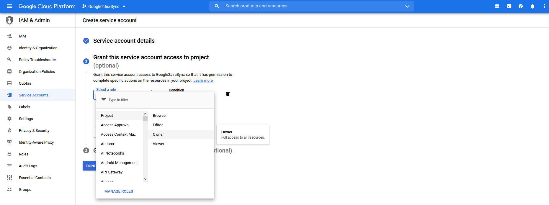Open Service Accounts in sidebar
The height and width of the screenshot is (205, 549).
[34, 95]
